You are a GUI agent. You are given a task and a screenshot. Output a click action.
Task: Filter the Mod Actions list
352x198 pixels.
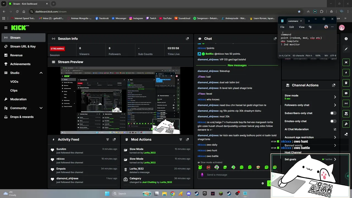pyautogui.click(x=181, y=139)
